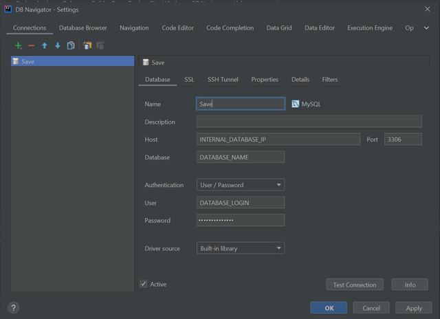Switch to the Details sub-tab
The width and height of the screenshot is (440, 319).
300,79
